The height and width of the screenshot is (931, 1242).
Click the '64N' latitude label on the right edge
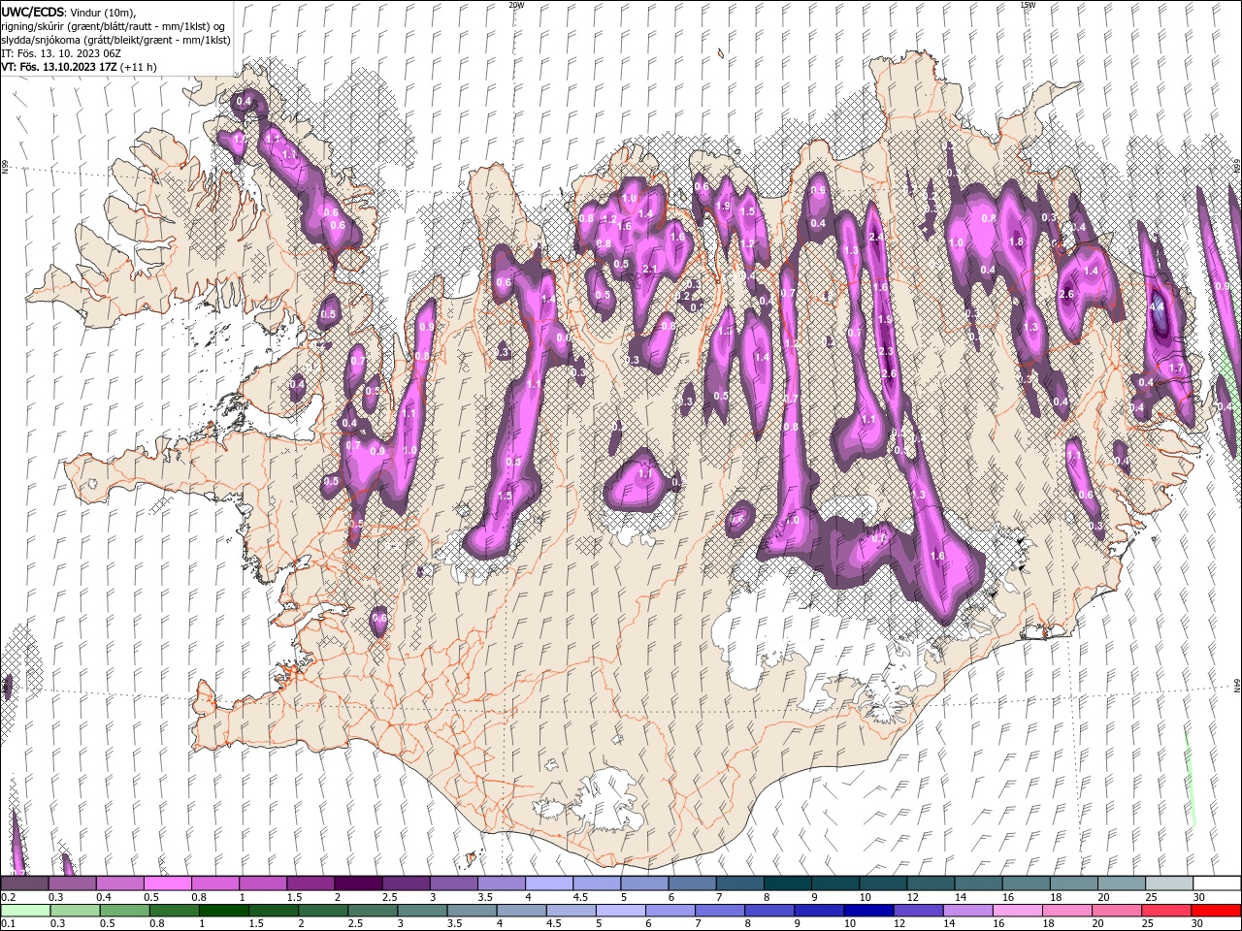pyautogui.click(x=1237, y=686)
